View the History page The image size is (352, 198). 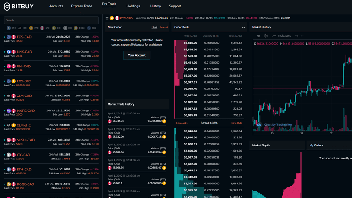click(155, 6)
